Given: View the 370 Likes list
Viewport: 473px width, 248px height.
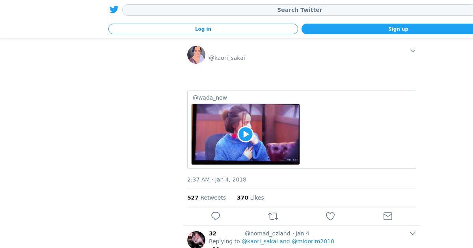Looking at the screenshot, I should click(250, 198).
